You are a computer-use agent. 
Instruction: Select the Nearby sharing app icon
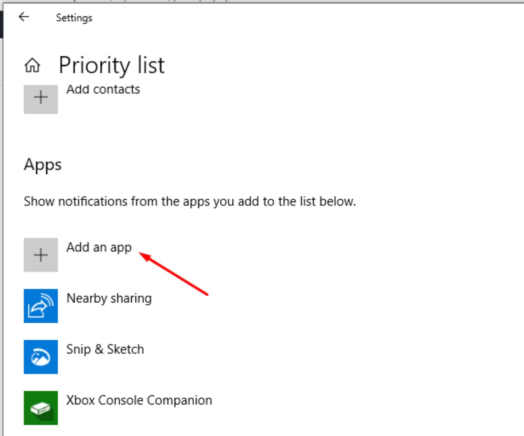click(x=41, y=306)
